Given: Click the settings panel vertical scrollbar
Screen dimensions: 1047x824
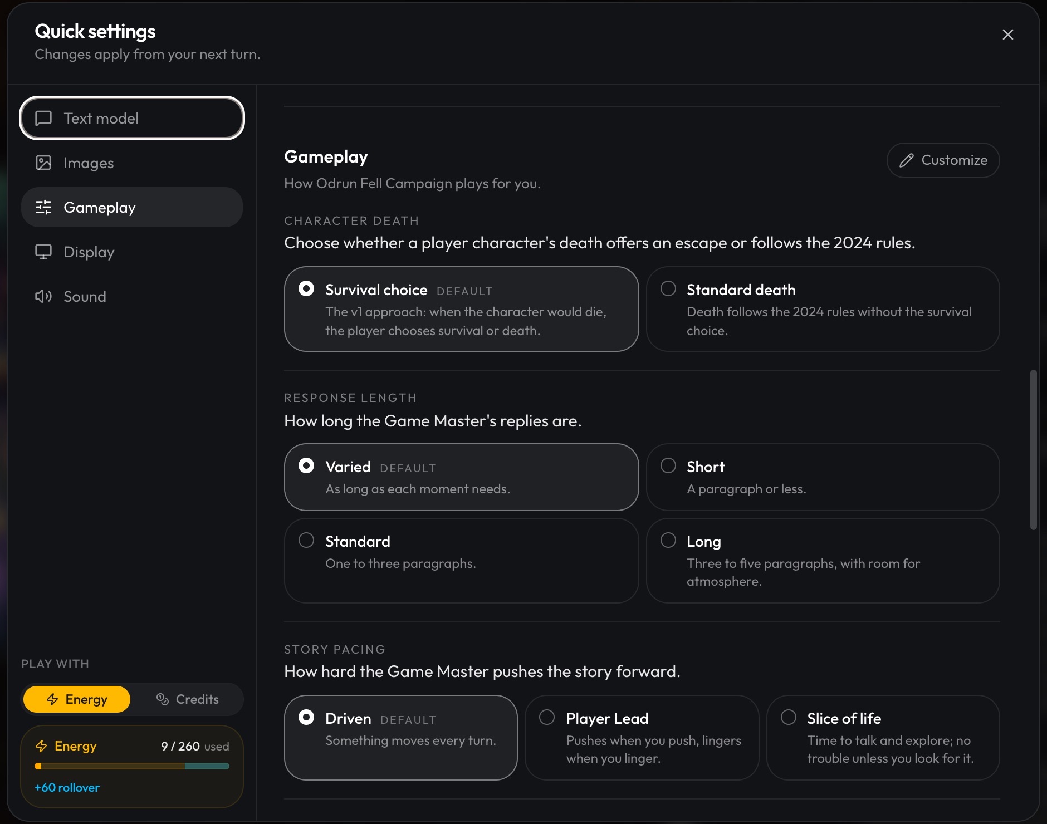Looking at the screenshot, I should [1034, 449].
